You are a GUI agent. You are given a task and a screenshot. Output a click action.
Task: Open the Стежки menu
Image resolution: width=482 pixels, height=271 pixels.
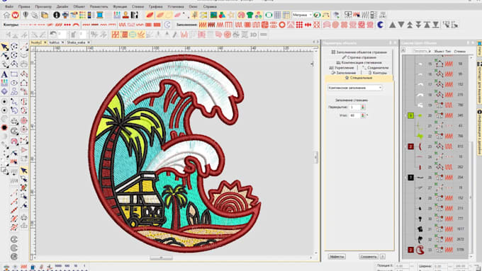pyautogui.click(x=138, y=6)
